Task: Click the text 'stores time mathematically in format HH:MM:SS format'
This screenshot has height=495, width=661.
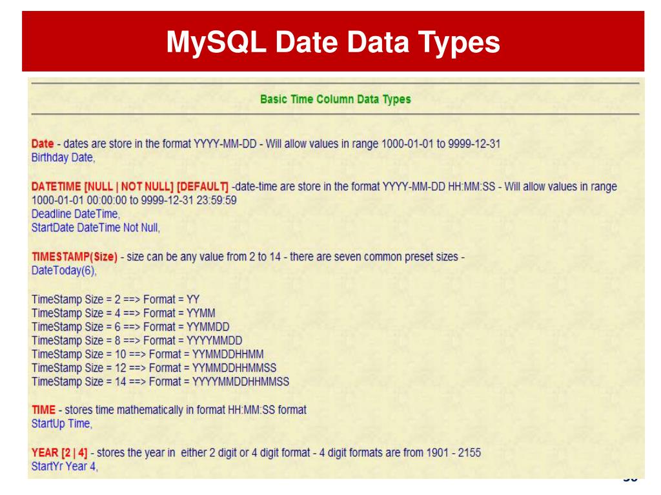Action: [x=185, y=410]
